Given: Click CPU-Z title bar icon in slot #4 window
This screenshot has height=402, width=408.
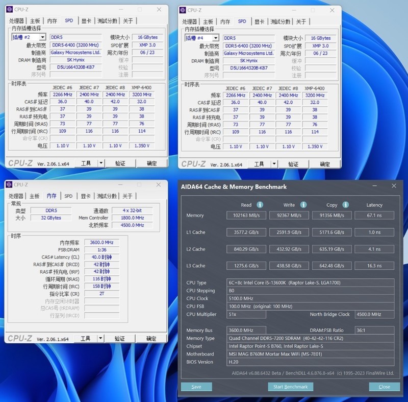Looking at the screenshot, I should click(x=183, y=10).
